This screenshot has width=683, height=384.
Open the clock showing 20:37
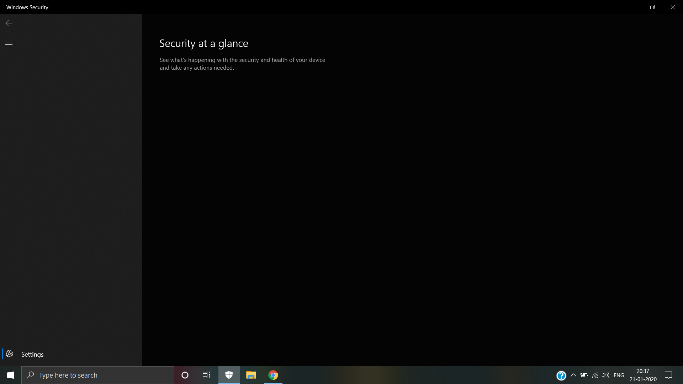(643, 375)
